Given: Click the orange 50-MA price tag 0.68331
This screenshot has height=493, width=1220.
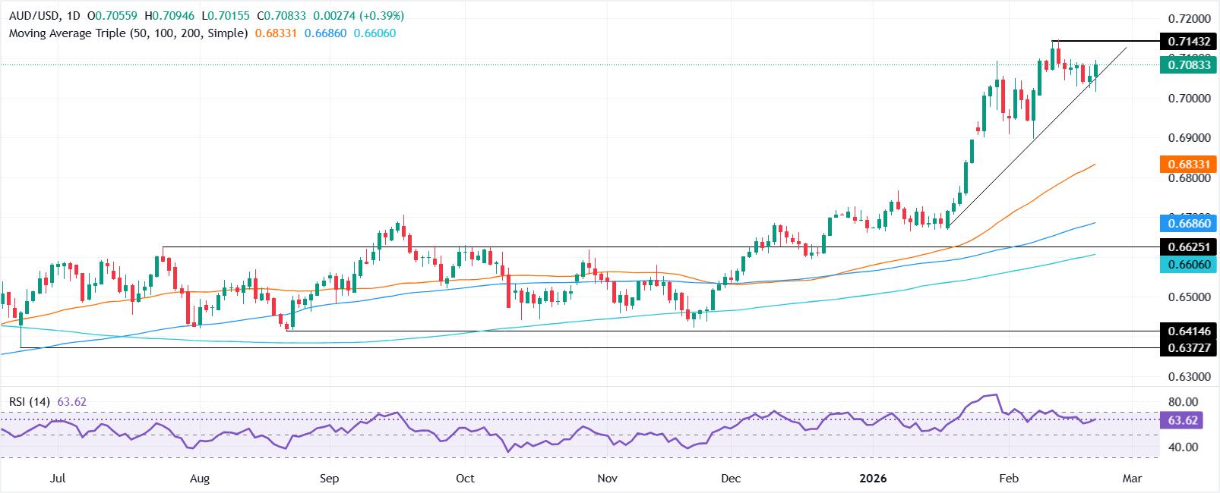Looking at the screenshot, I should [1188, 164].
